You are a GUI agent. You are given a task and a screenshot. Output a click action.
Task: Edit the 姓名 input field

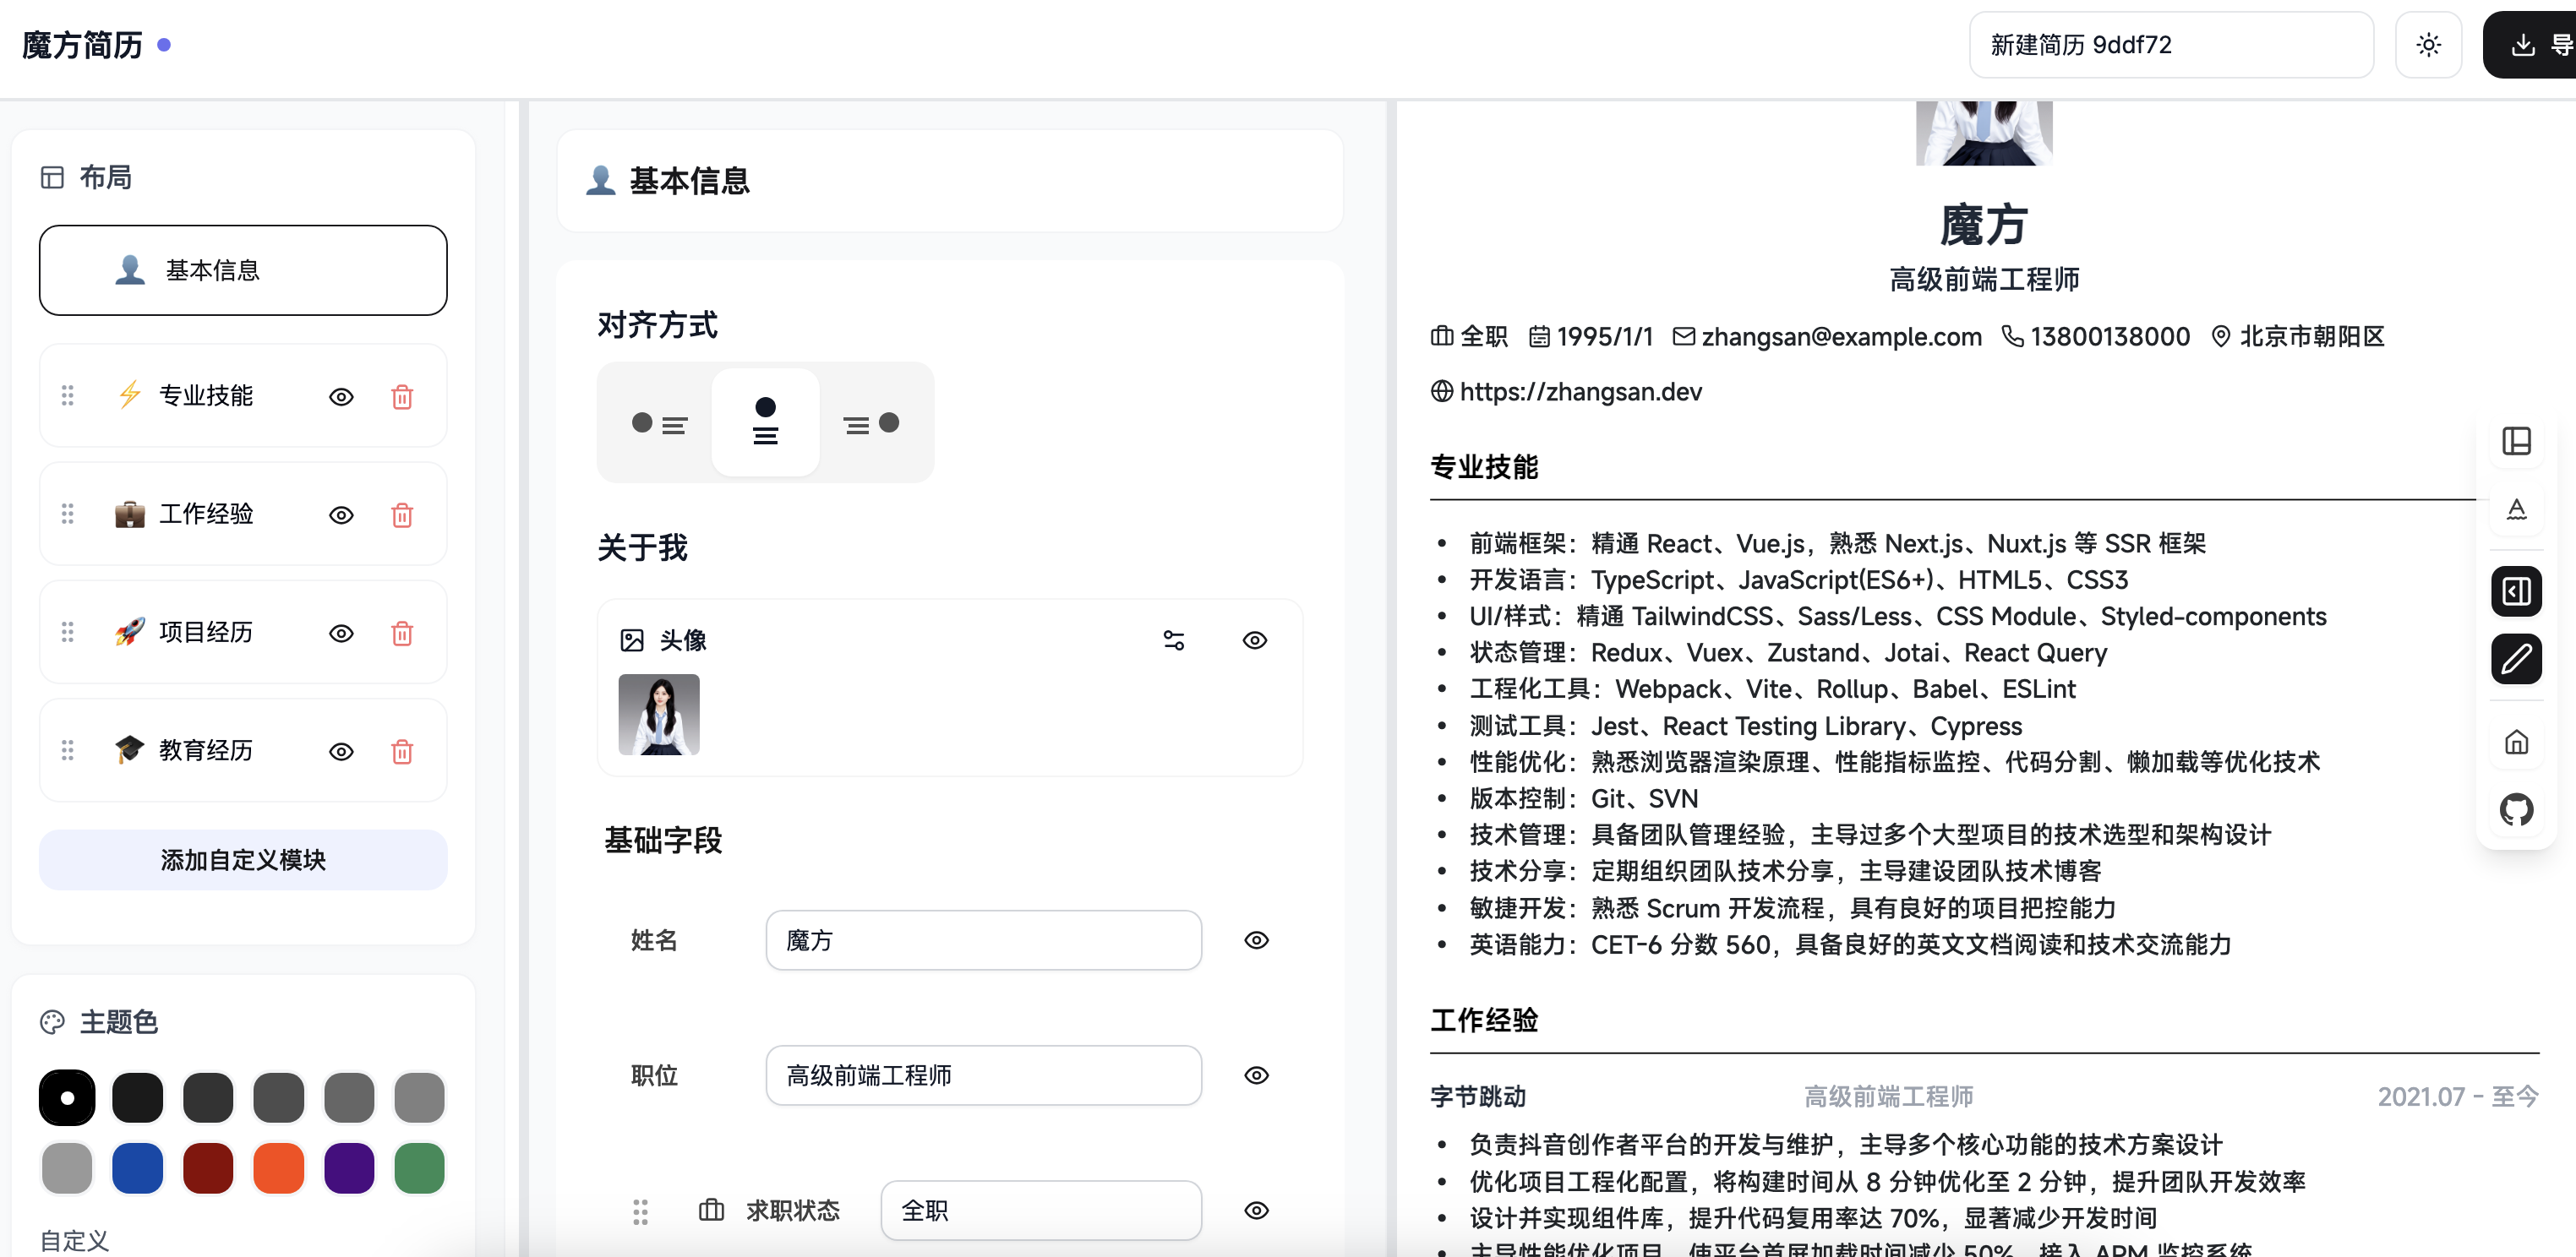click(984, 939)
